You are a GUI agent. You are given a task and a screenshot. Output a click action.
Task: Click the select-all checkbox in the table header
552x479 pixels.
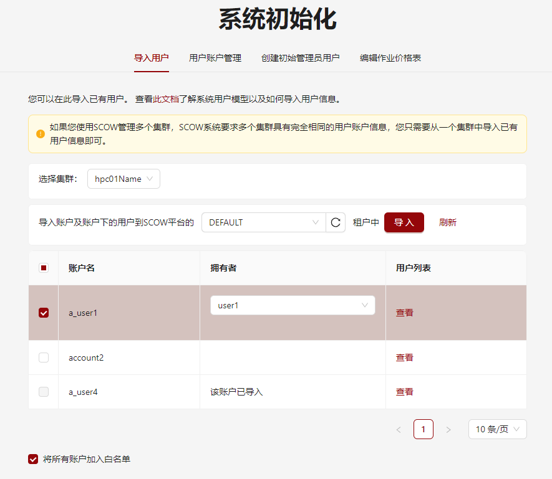tap(43, 267)
